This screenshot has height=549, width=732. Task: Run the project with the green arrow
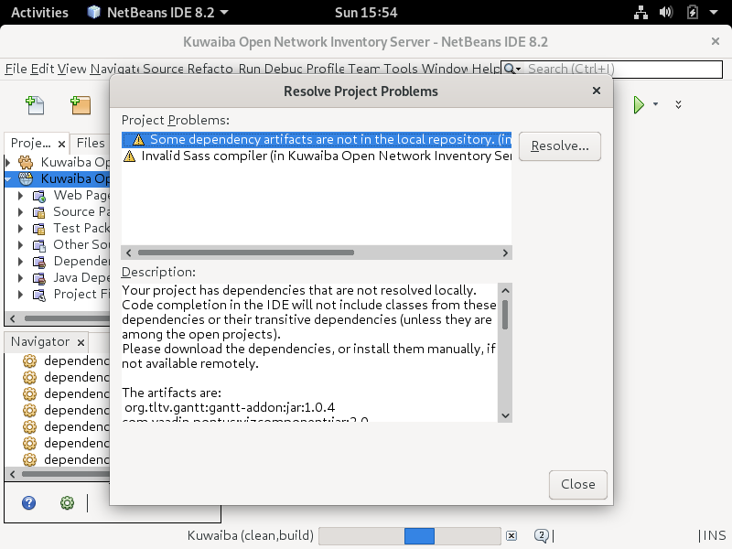[x=639, y=104]
